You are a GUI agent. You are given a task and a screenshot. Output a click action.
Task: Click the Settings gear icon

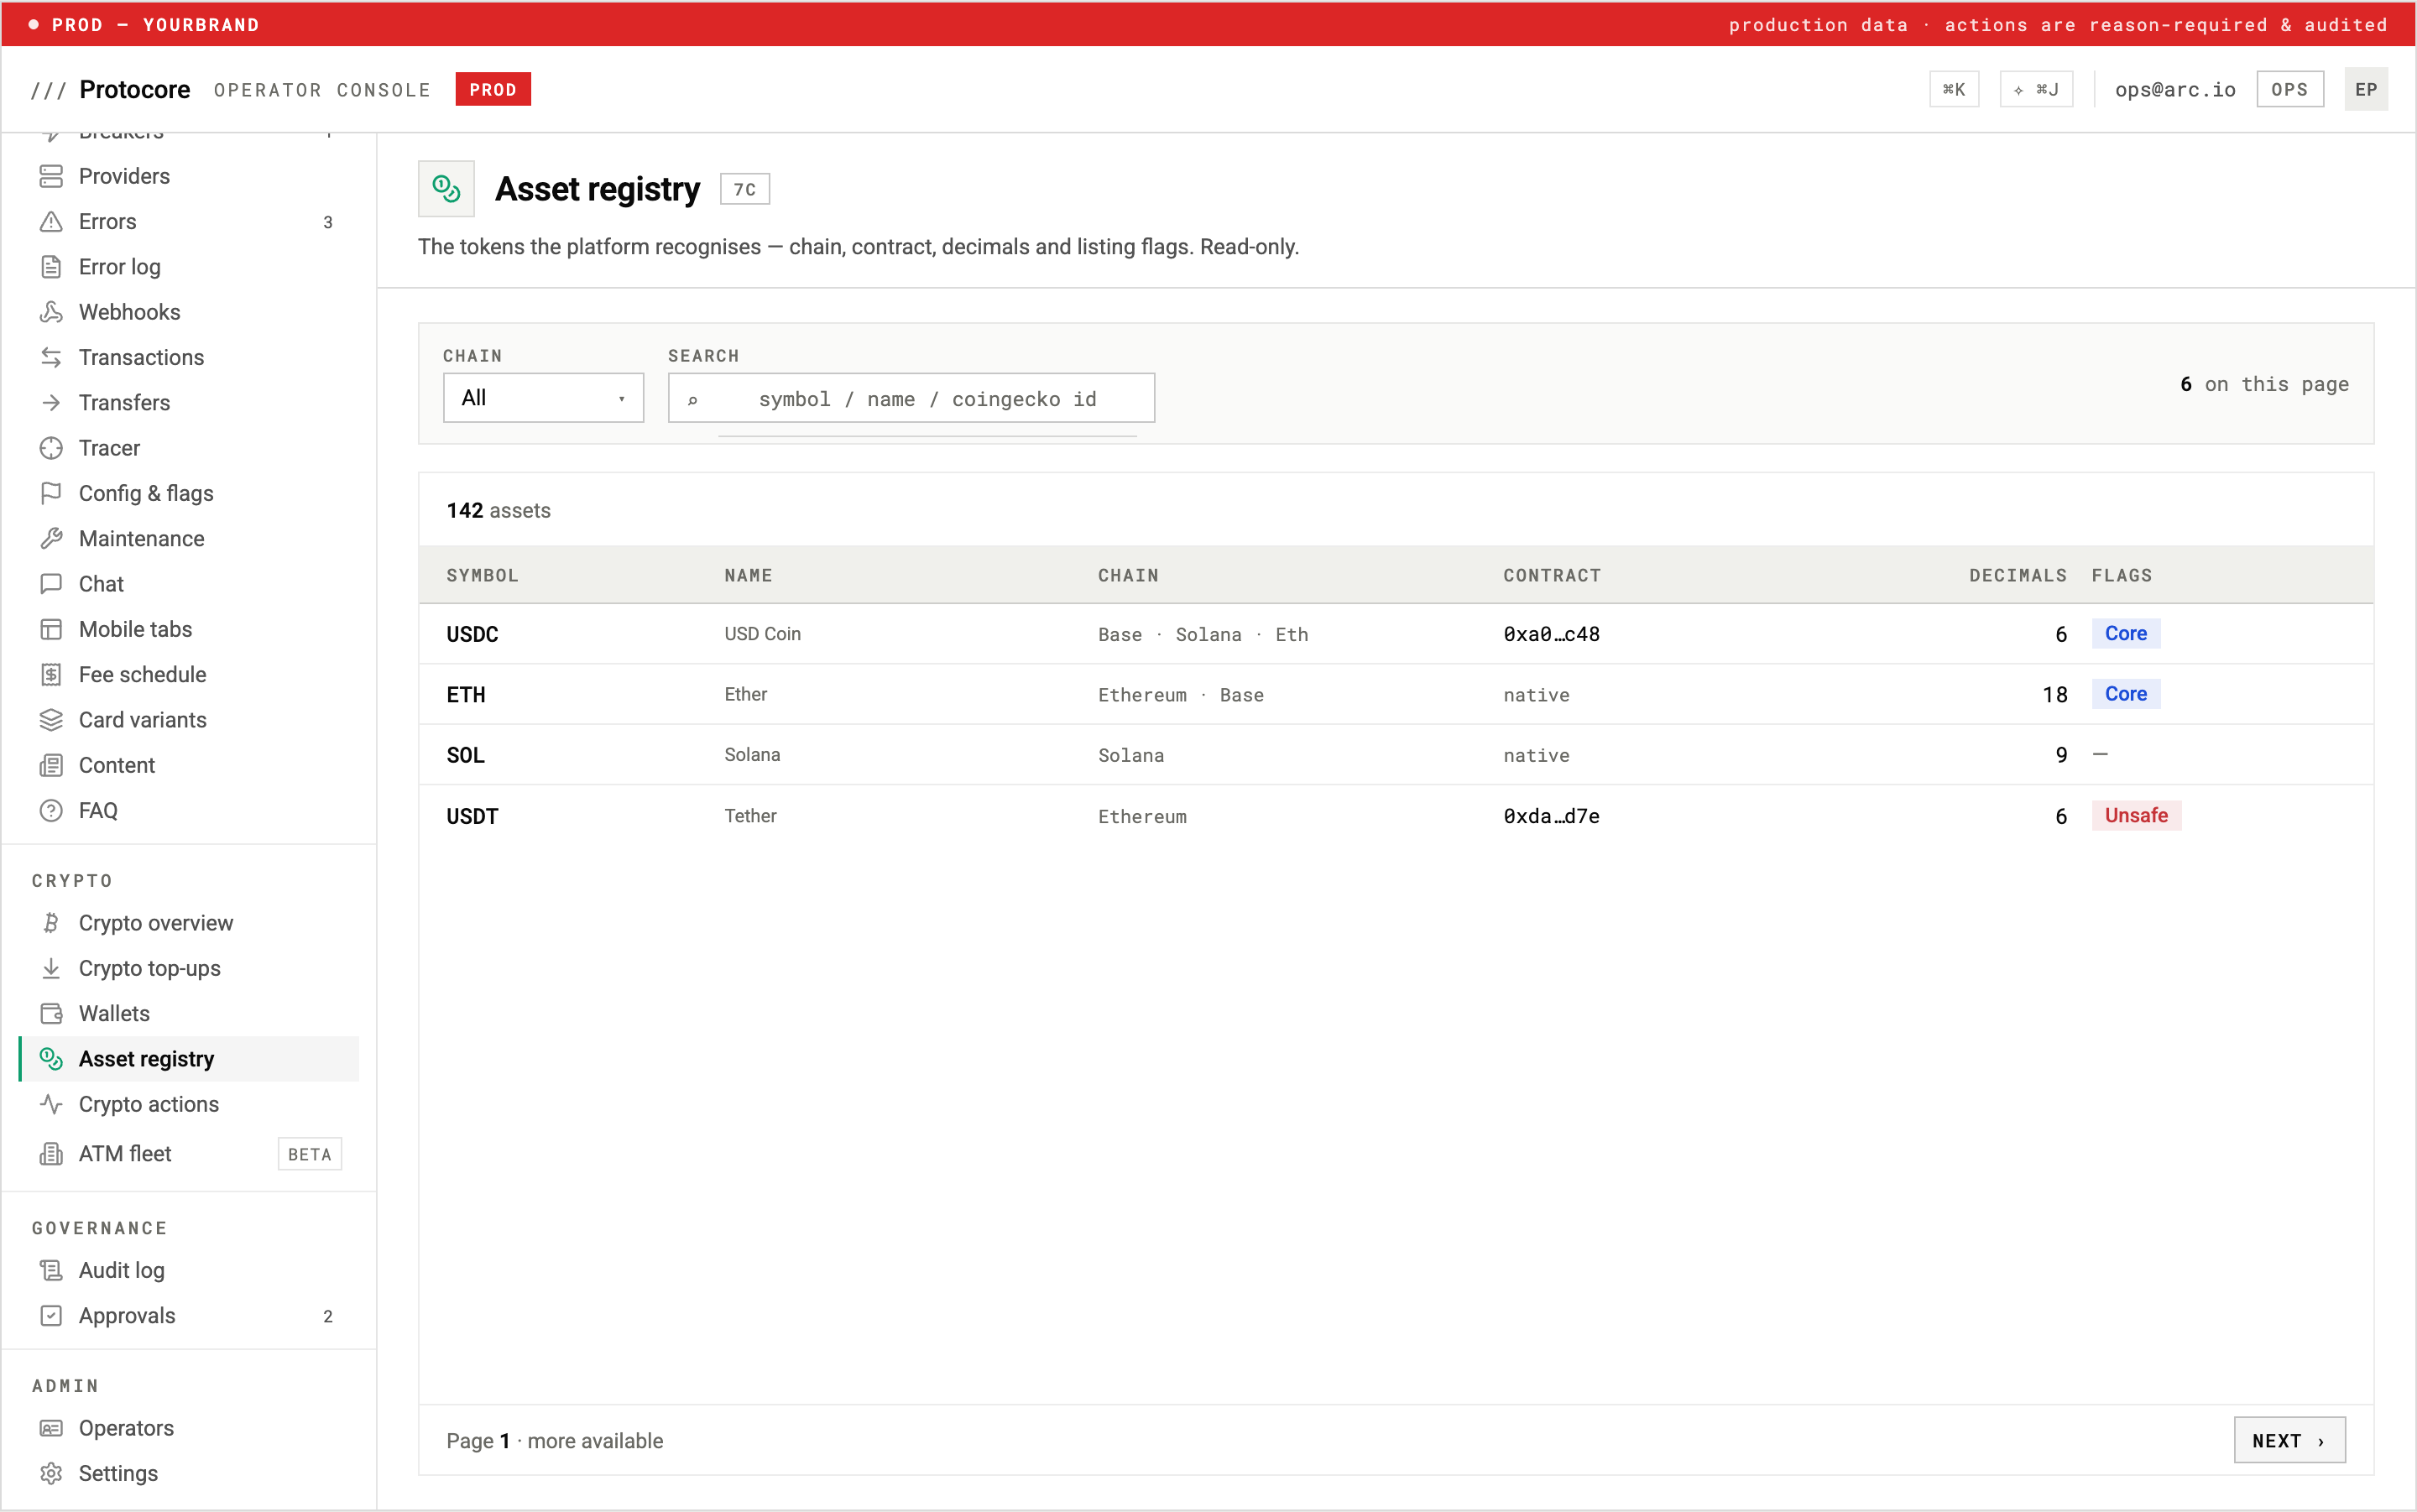pos(51,1473)
